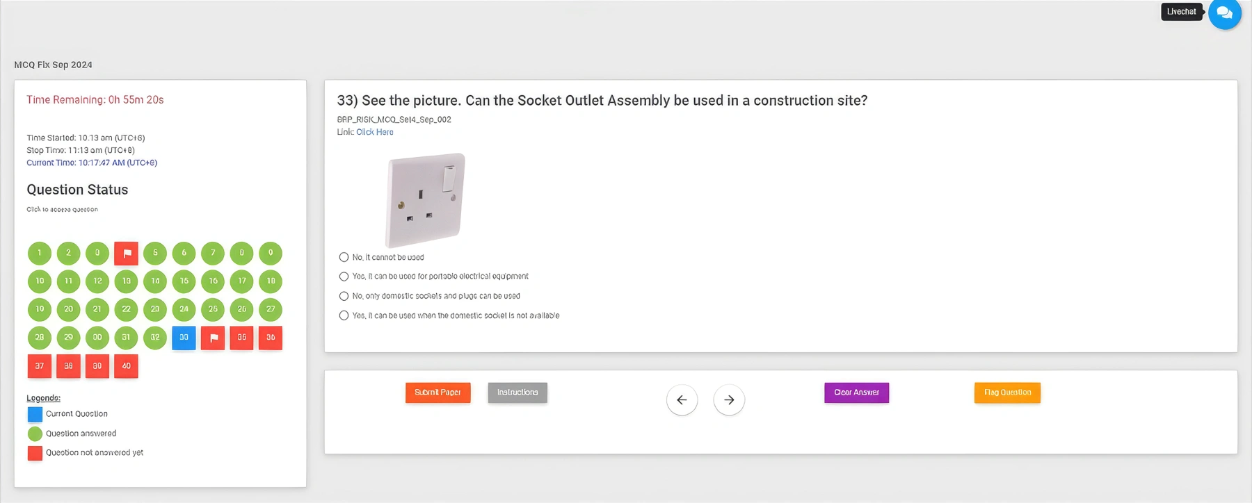This screenshot has width=1252, height=503.
Task: Go to previous question with left arrow
Action: [x=682, y=400]
